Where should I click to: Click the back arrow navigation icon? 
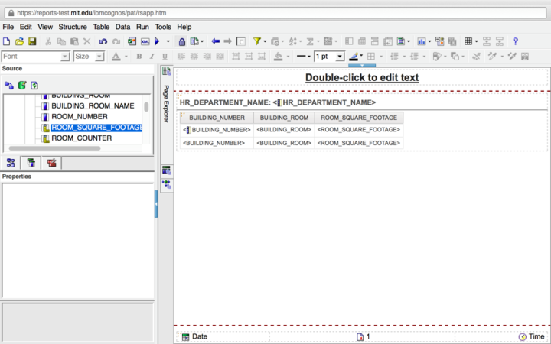215,41
